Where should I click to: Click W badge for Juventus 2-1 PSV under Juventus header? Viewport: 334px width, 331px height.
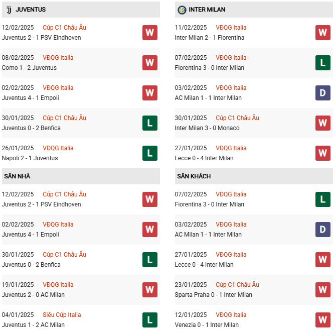(x=149, y=33)
